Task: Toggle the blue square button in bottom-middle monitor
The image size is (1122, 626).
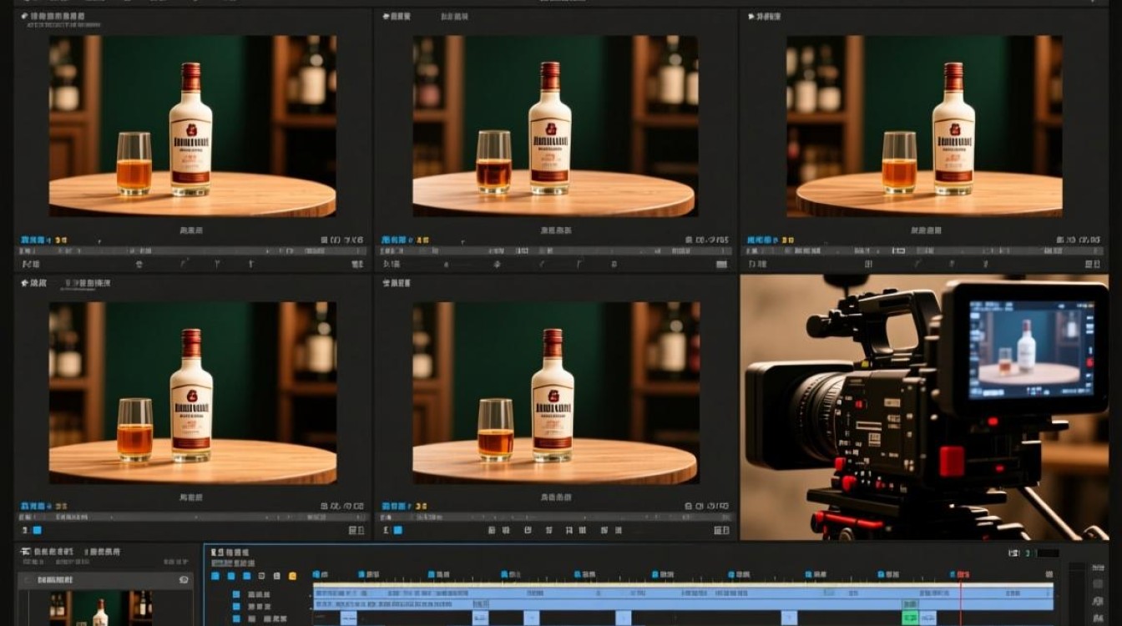Action: point(397,530)
